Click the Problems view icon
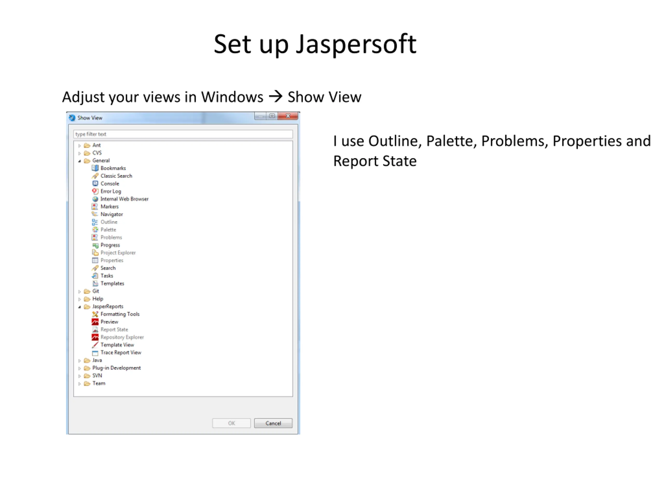This screenshot has height=498, width=664. [x=95, y=237]
